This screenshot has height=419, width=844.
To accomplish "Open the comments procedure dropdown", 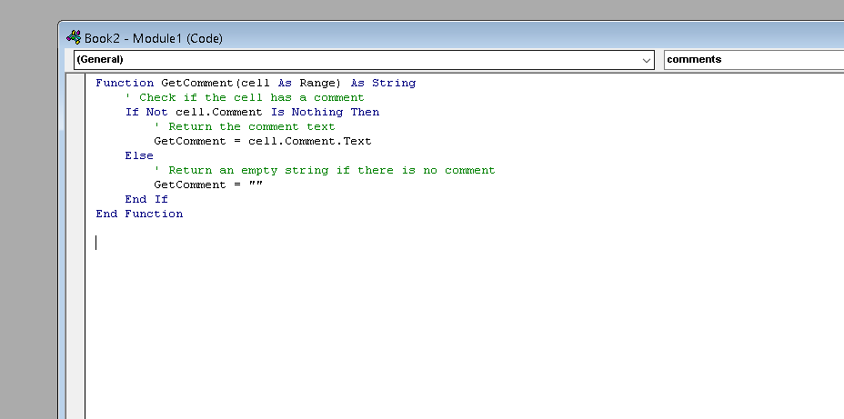I will [754, 60].
